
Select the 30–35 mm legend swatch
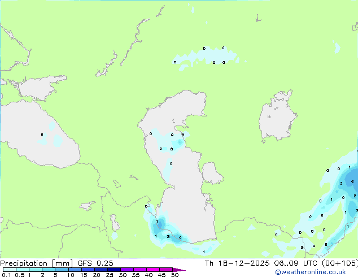point(127,270)
